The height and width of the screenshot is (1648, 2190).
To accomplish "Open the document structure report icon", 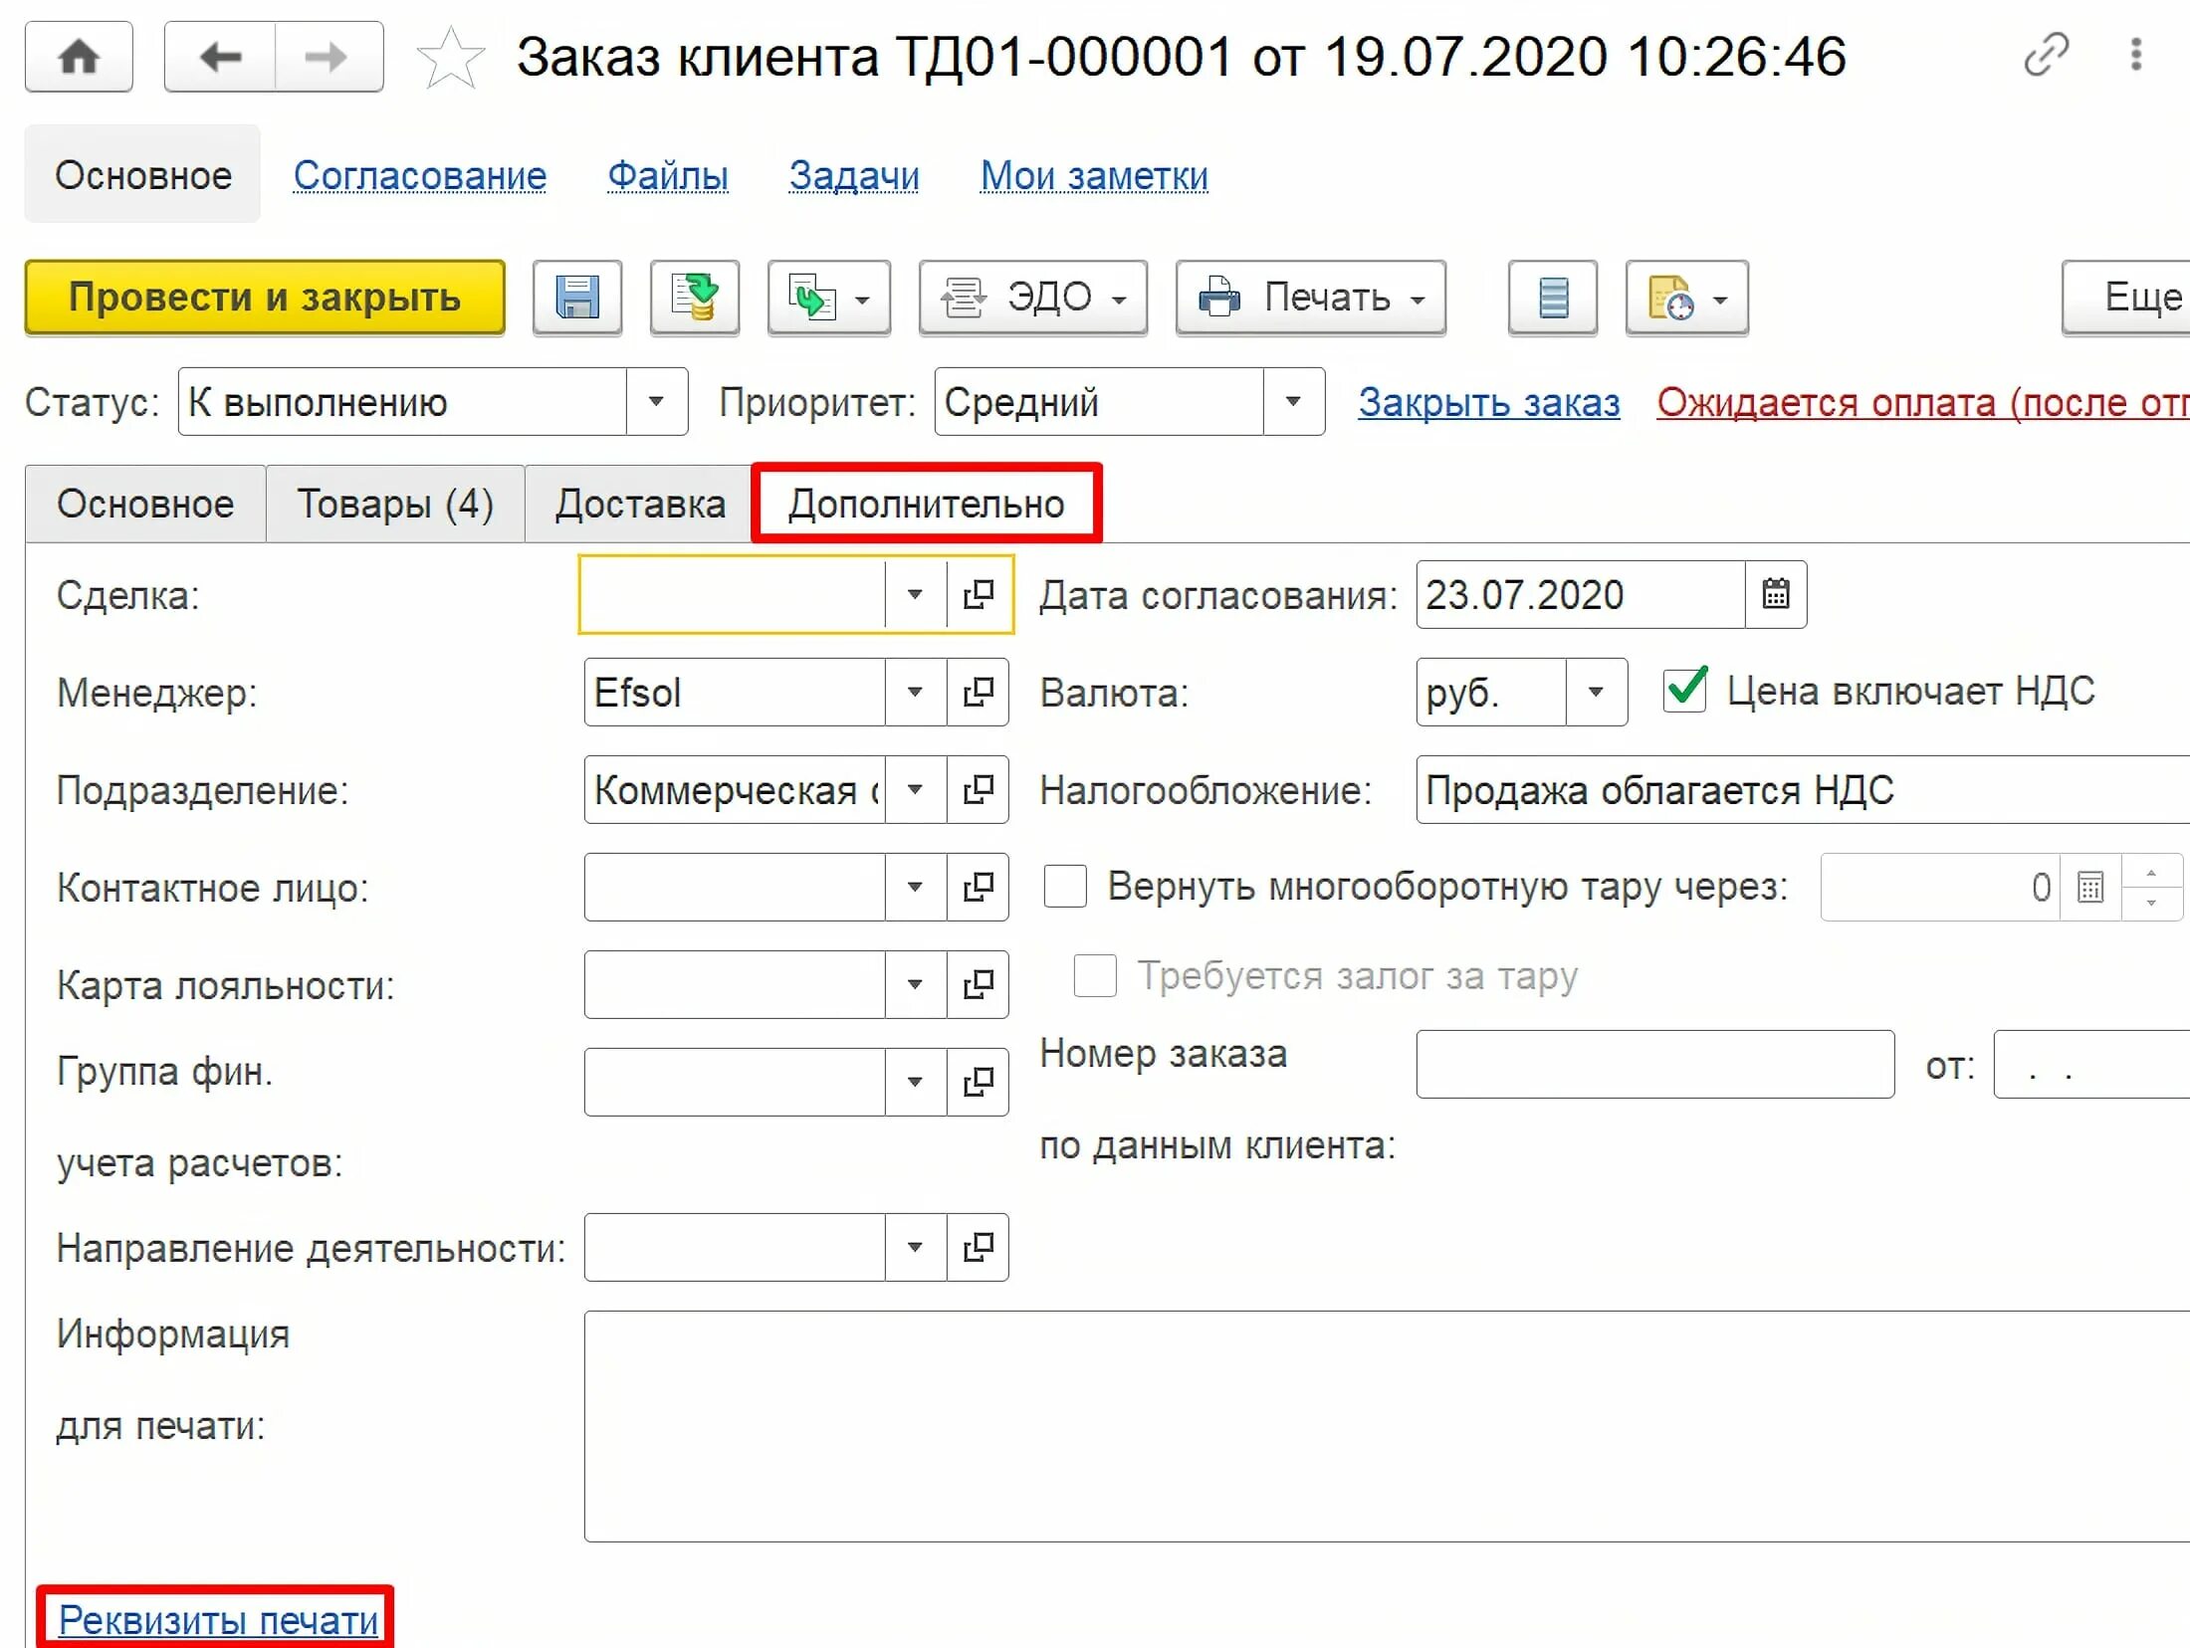I will point(1553,298).
